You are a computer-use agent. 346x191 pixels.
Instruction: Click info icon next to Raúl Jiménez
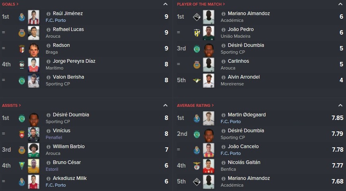point(49,14)
